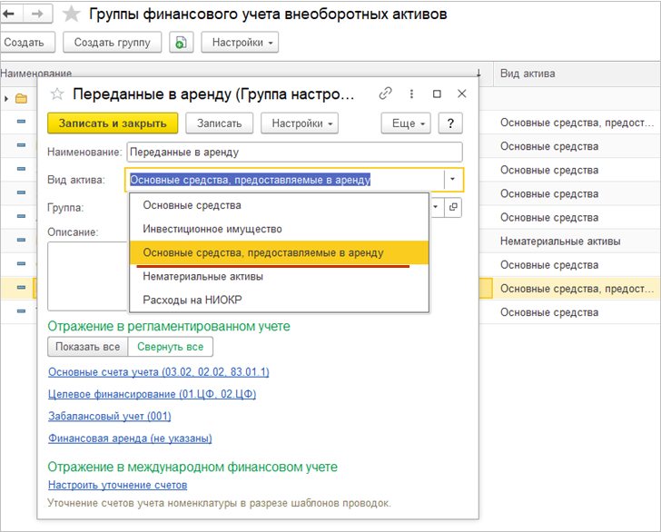Click the star icon in Переданные в аренду dialog
661x532 pixels.
57,94
